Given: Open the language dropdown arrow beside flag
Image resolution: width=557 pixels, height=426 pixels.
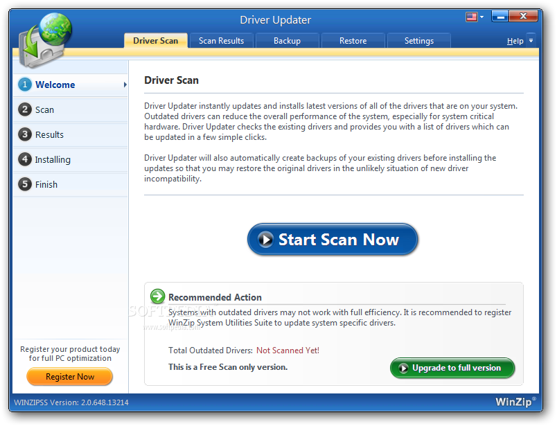Looking at the screenshot, I should click(x=481, y=17).
